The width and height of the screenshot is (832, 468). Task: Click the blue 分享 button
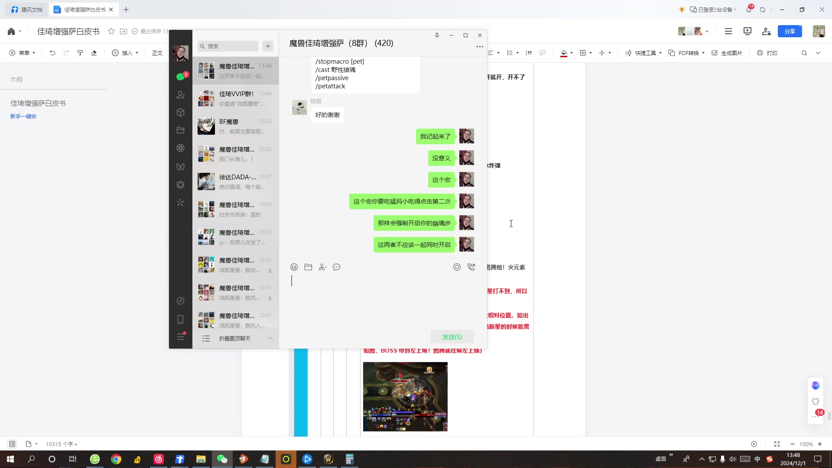click(790, 31)
